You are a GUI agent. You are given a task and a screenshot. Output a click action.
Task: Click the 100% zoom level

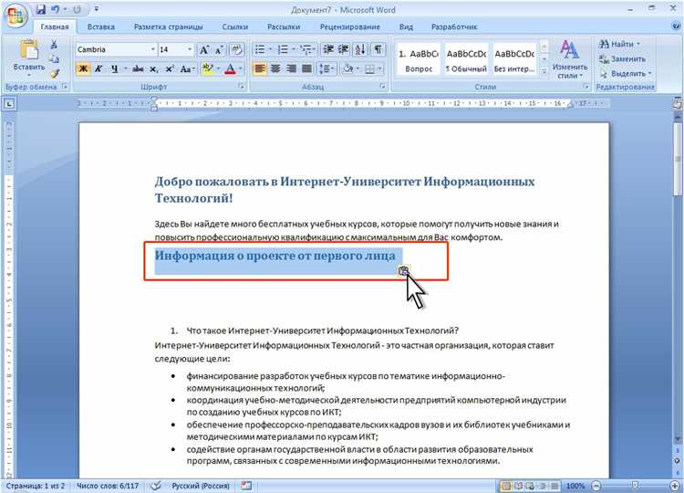click(x=575, y=486)
